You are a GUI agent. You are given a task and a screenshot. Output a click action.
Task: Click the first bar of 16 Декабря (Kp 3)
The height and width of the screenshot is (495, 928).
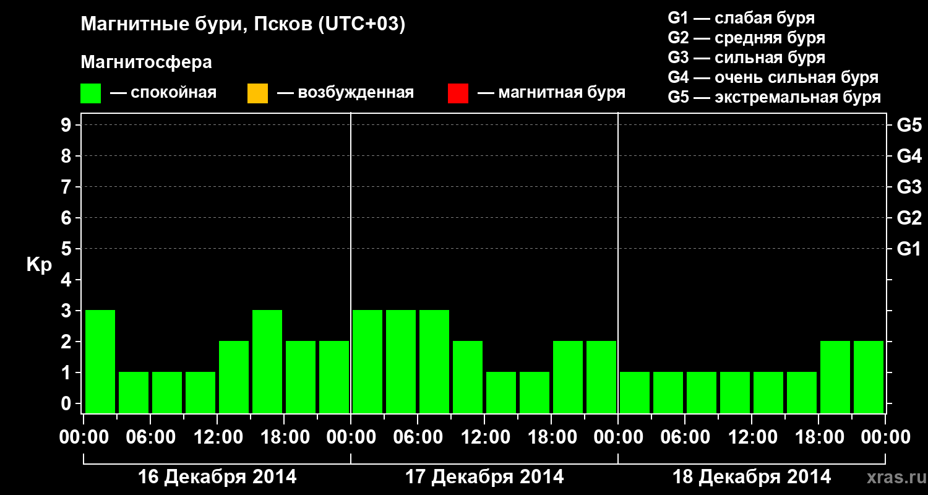(100, 361)
